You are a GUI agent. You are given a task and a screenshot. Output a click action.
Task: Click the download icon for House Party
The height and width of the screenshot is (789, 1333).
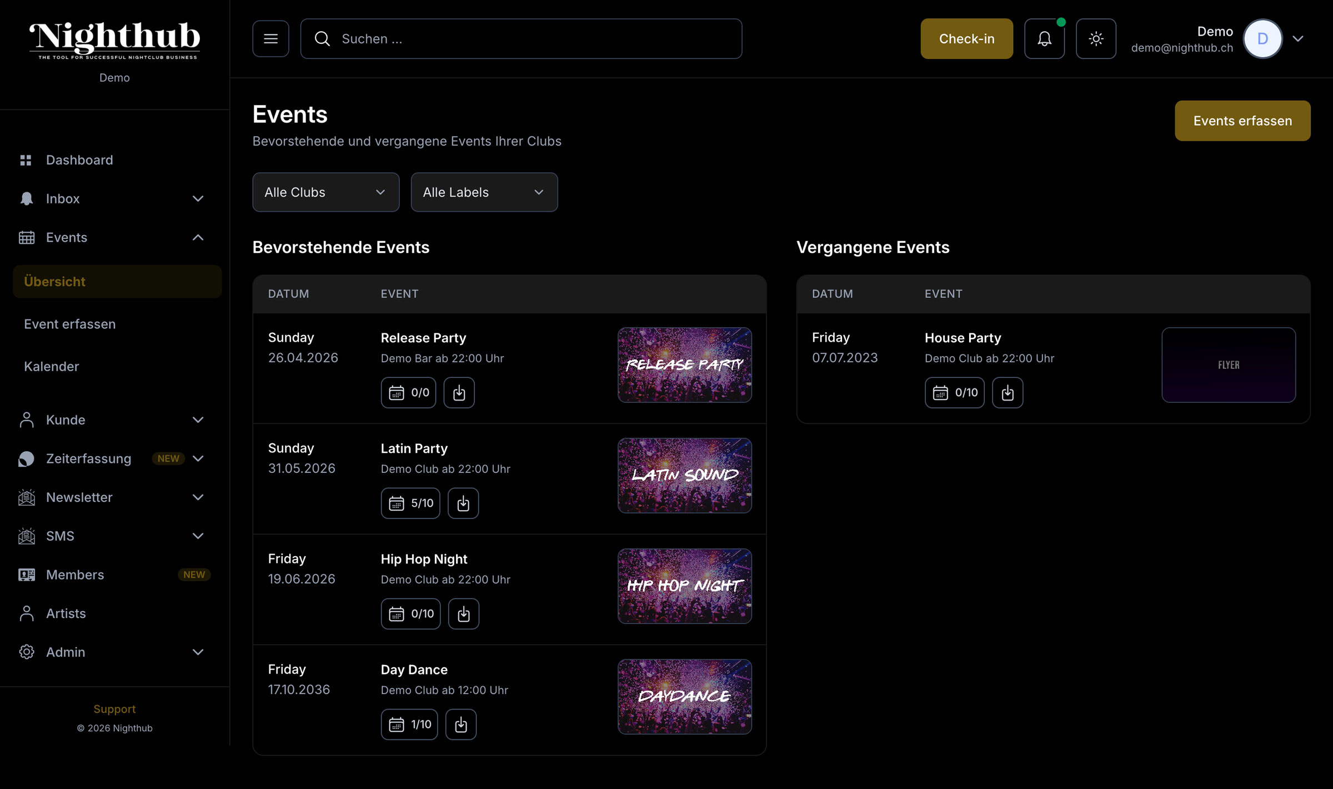pyautogui.click(x=1008, y=393)
